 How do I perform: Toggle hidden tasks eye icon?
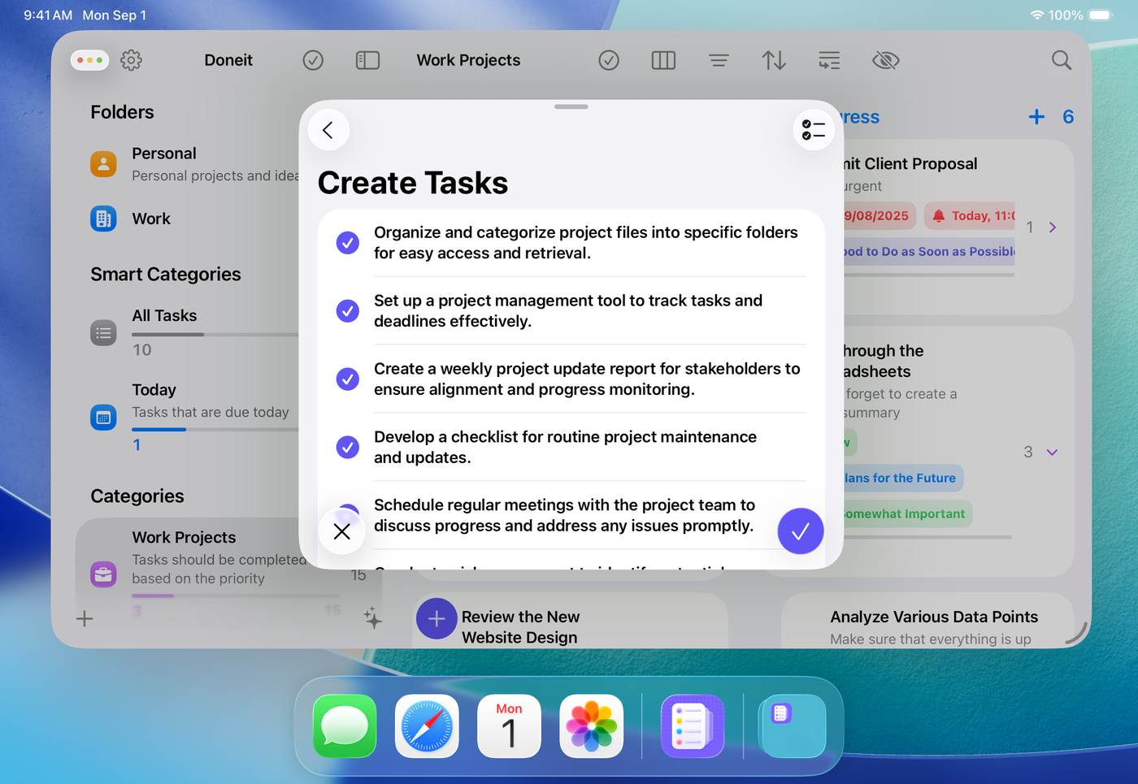coord(885,60)
